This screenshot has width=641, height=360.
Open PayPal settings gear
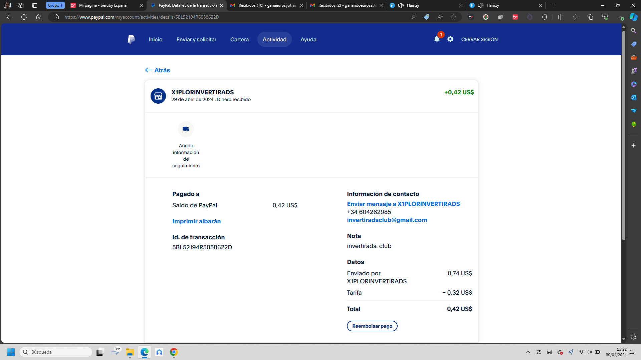pyautogui.click(x=450, y=39)
